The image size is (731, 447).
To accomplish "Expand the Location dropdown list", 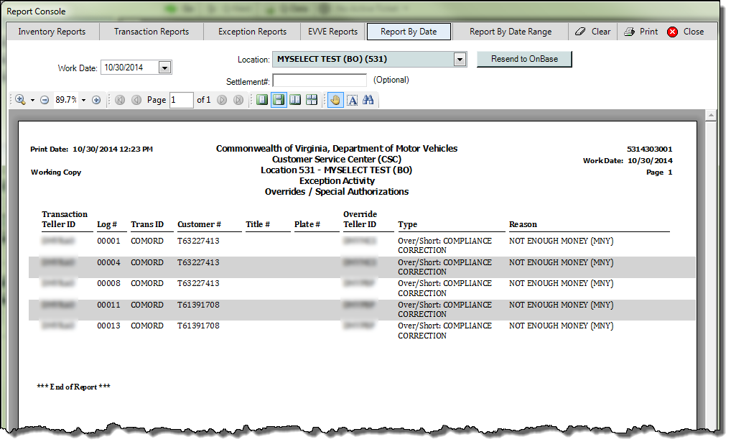I will (460, 60).
